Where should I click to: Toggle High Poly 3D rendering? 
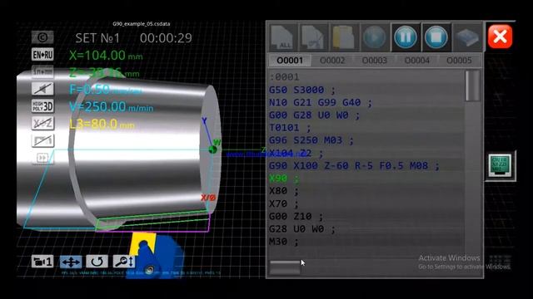coord(42,106)
